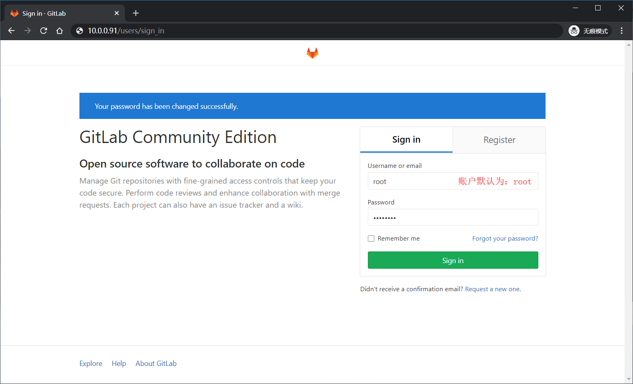Focus the Password input field

pyautogui.click(x=453, y=217)
